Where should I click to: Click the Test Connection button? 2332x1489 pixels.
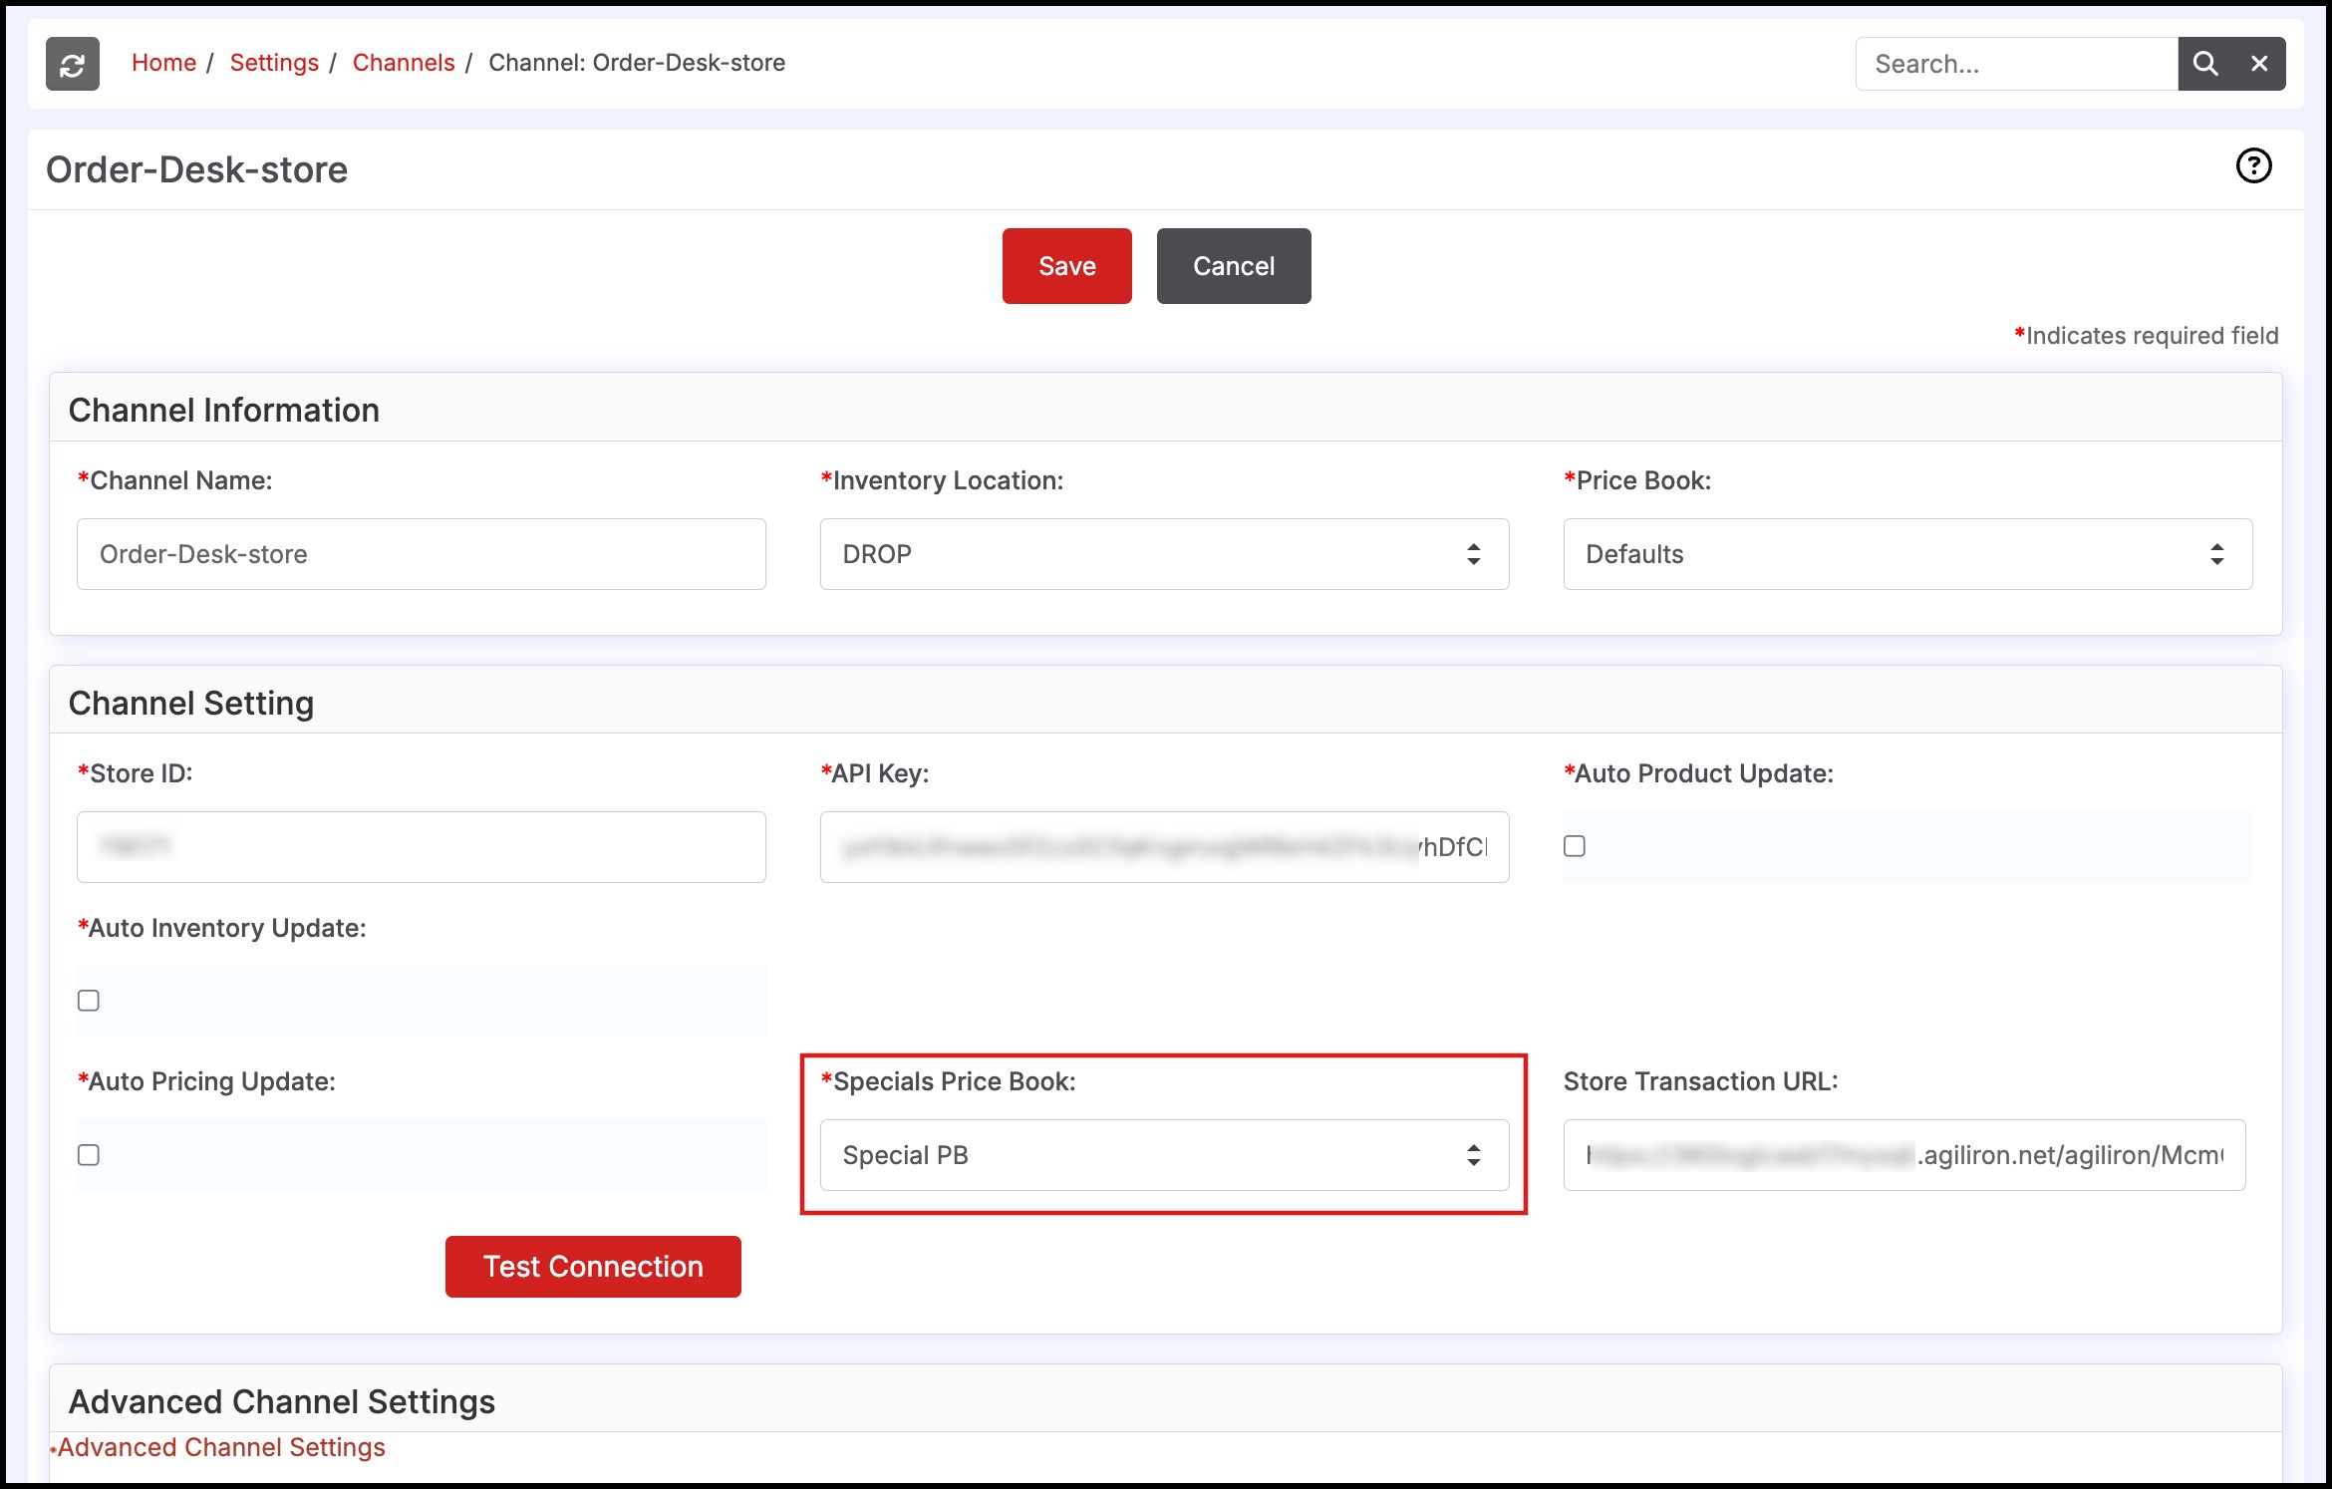593,1267
